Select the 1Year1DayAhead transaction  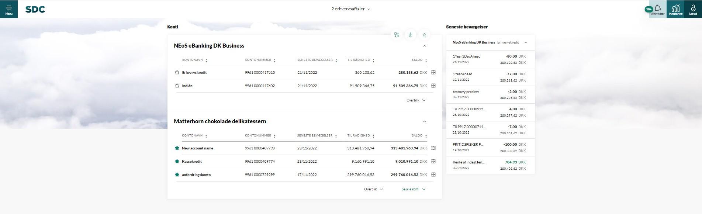(490, 59)
